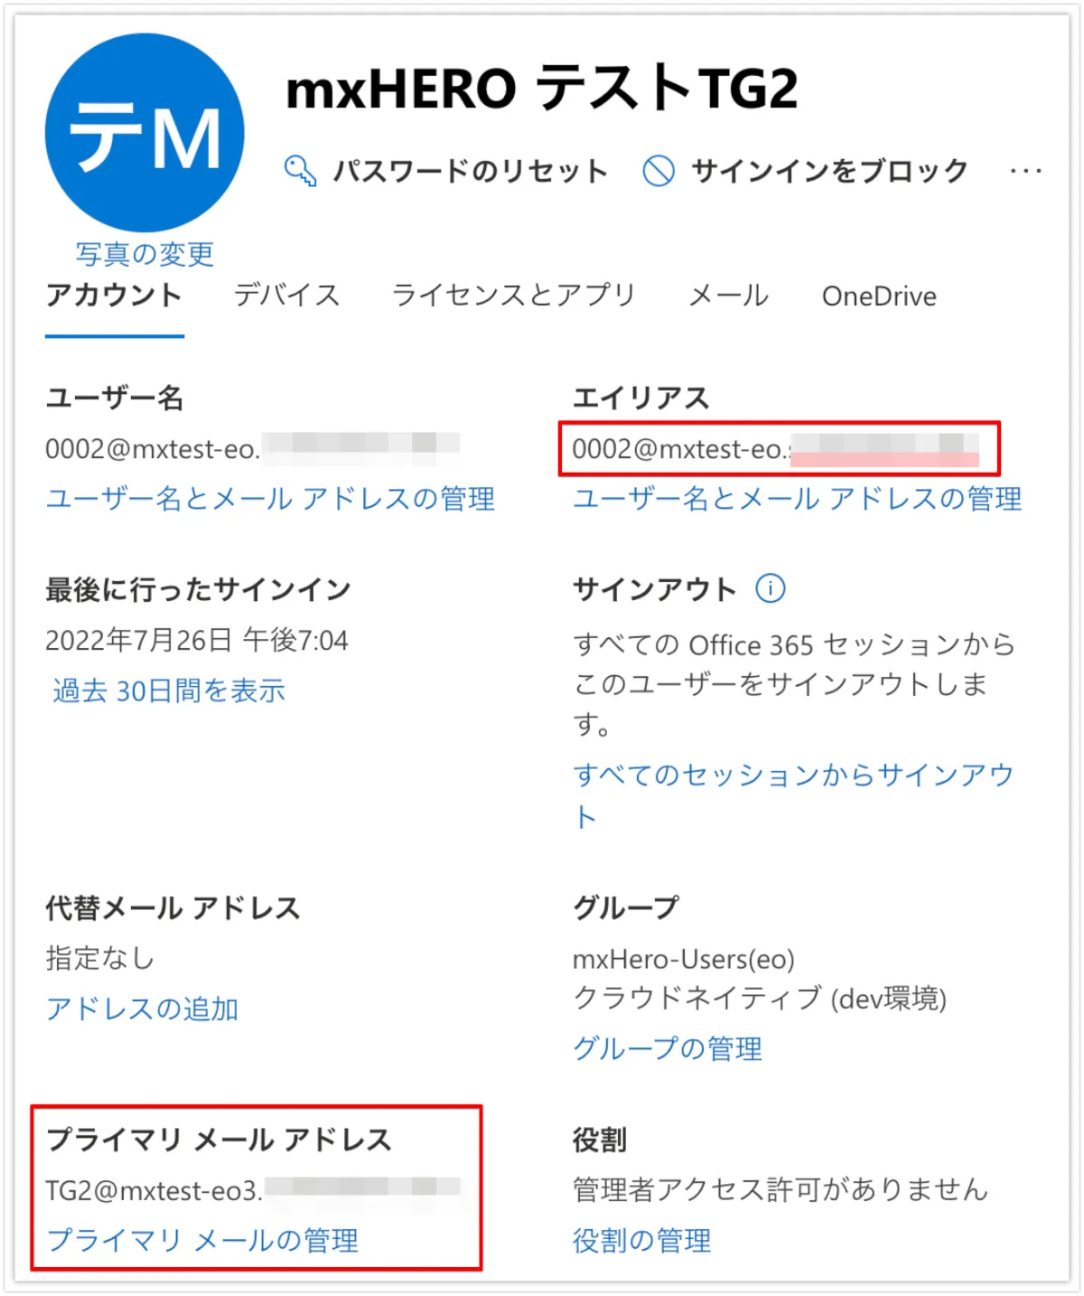The height and width of the screenshot is (1296, 1084).
Task: Open the ライセンスとアプリ tab
Action: tap(513, 296)
